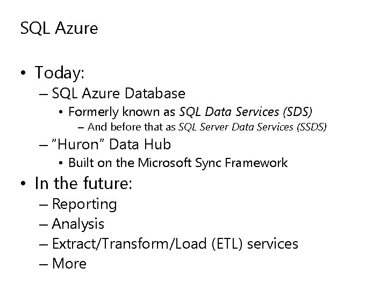This screenshot has height=290, width=387.
Task: Click the SQL Azure slide title
Action: click(59, 28)
